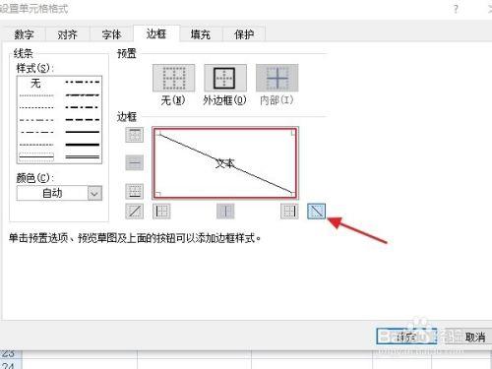This screenshot has height=369, width=492.
Task: Select the None (无) border preset icon
Action: coord(173,78)
